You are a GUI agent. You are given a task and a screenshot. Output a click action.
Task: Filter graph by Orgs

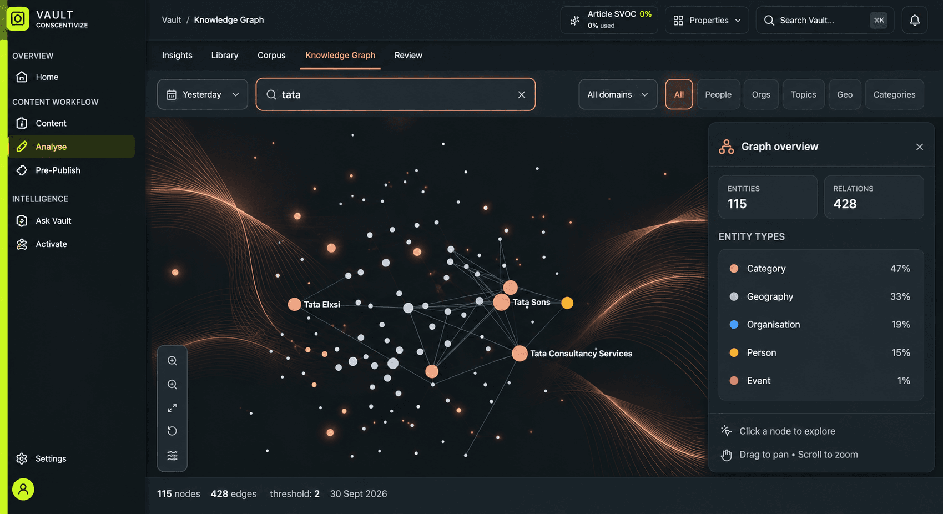[x=761, y=95]
